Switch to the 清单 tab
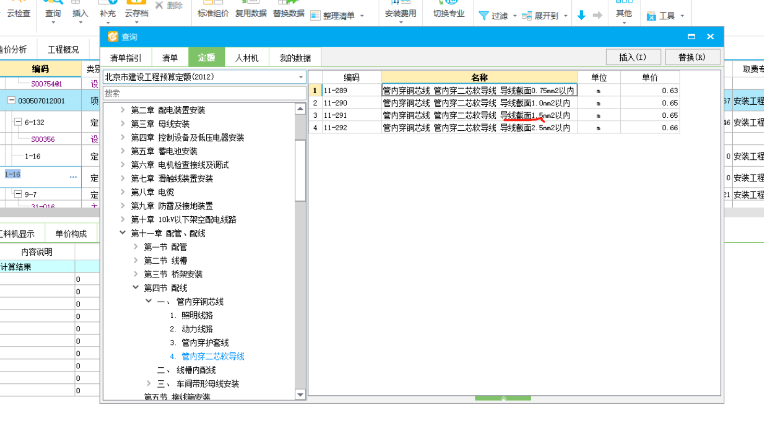 170,58
